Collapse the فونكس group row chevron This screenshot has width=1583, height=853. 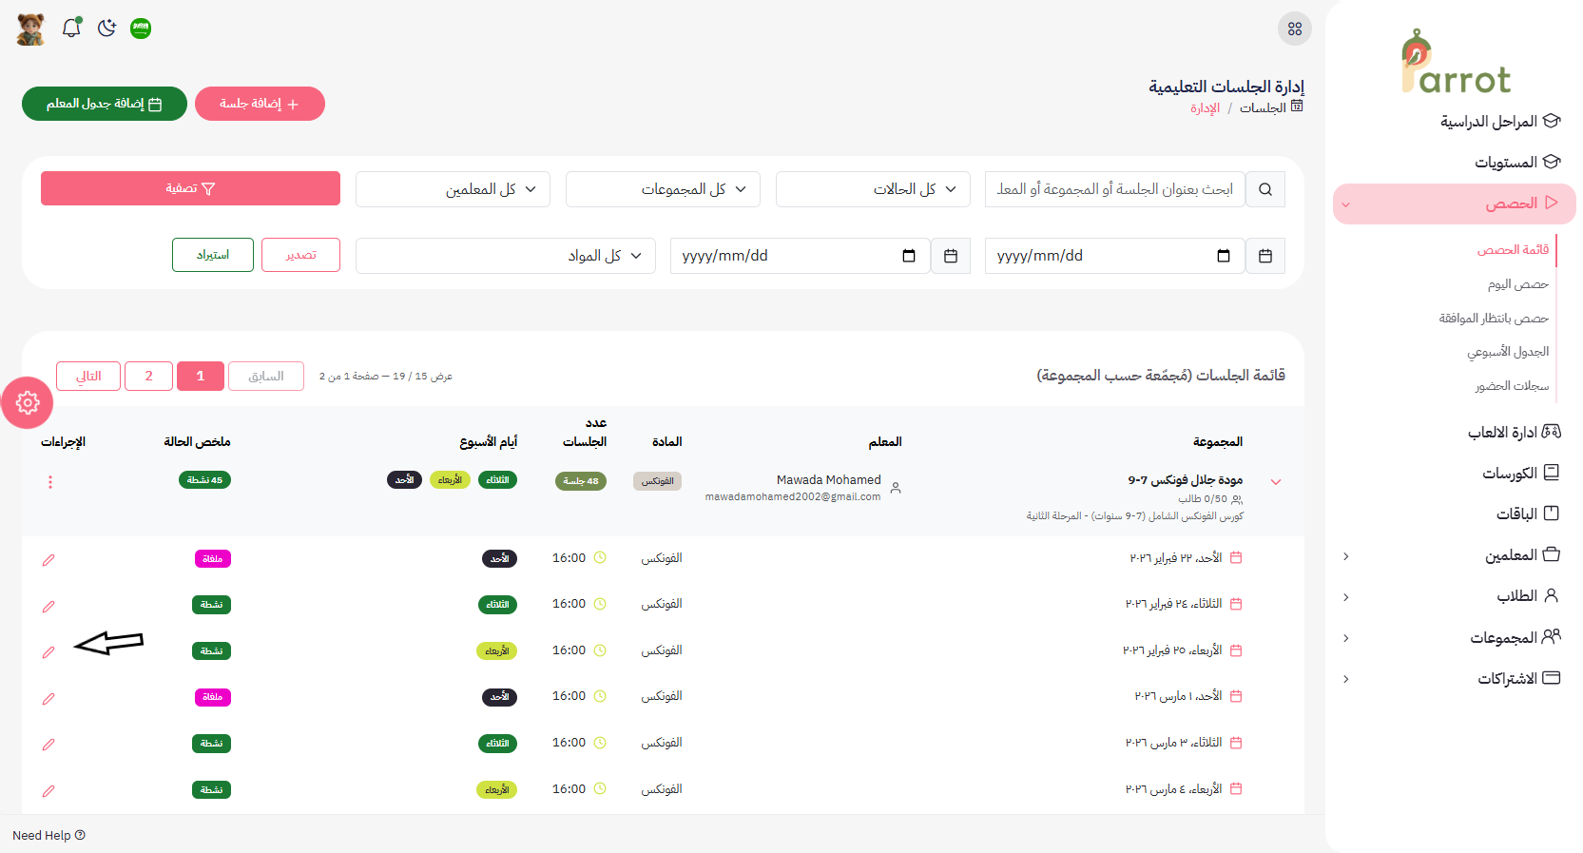1276,482
